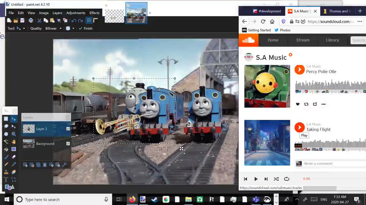Toggle shuffle in SoundCloud player bar
Viewport: 366px width, 205px height.
click(x=276, y=179)
